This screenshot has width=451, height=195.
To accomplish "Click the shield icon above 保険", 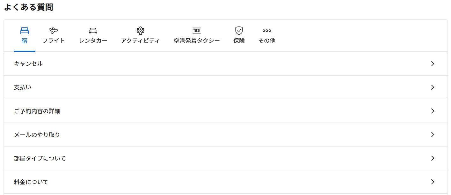I will 239,30.
